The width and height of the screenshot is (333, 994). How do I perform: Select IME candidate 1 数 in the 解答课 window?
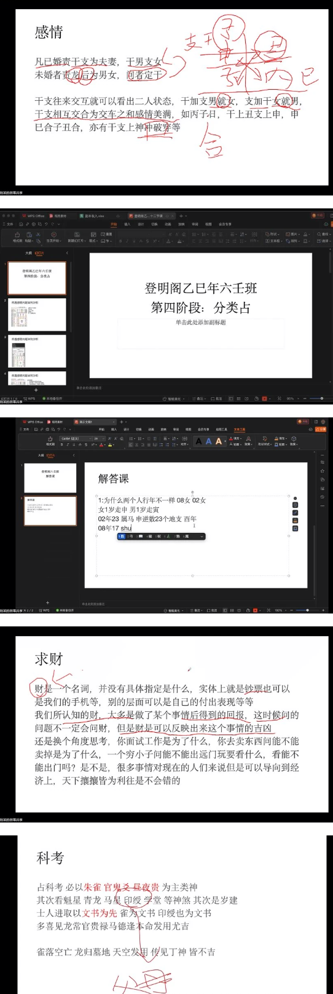[121, 537]
